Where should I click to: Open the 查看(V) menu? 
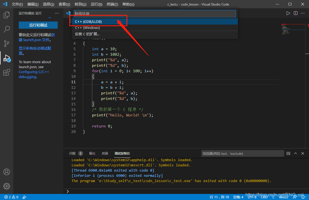(64, 4)
